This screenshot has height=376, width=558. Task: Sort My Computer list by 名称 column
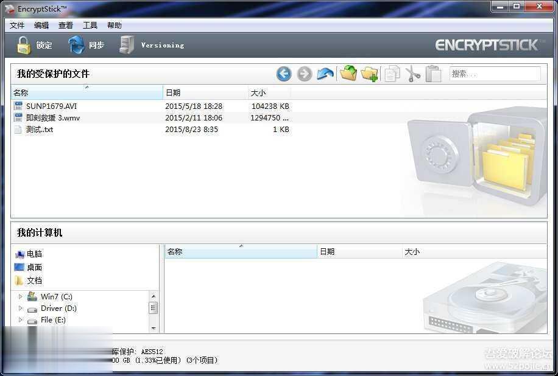click(x=241, y=252)
